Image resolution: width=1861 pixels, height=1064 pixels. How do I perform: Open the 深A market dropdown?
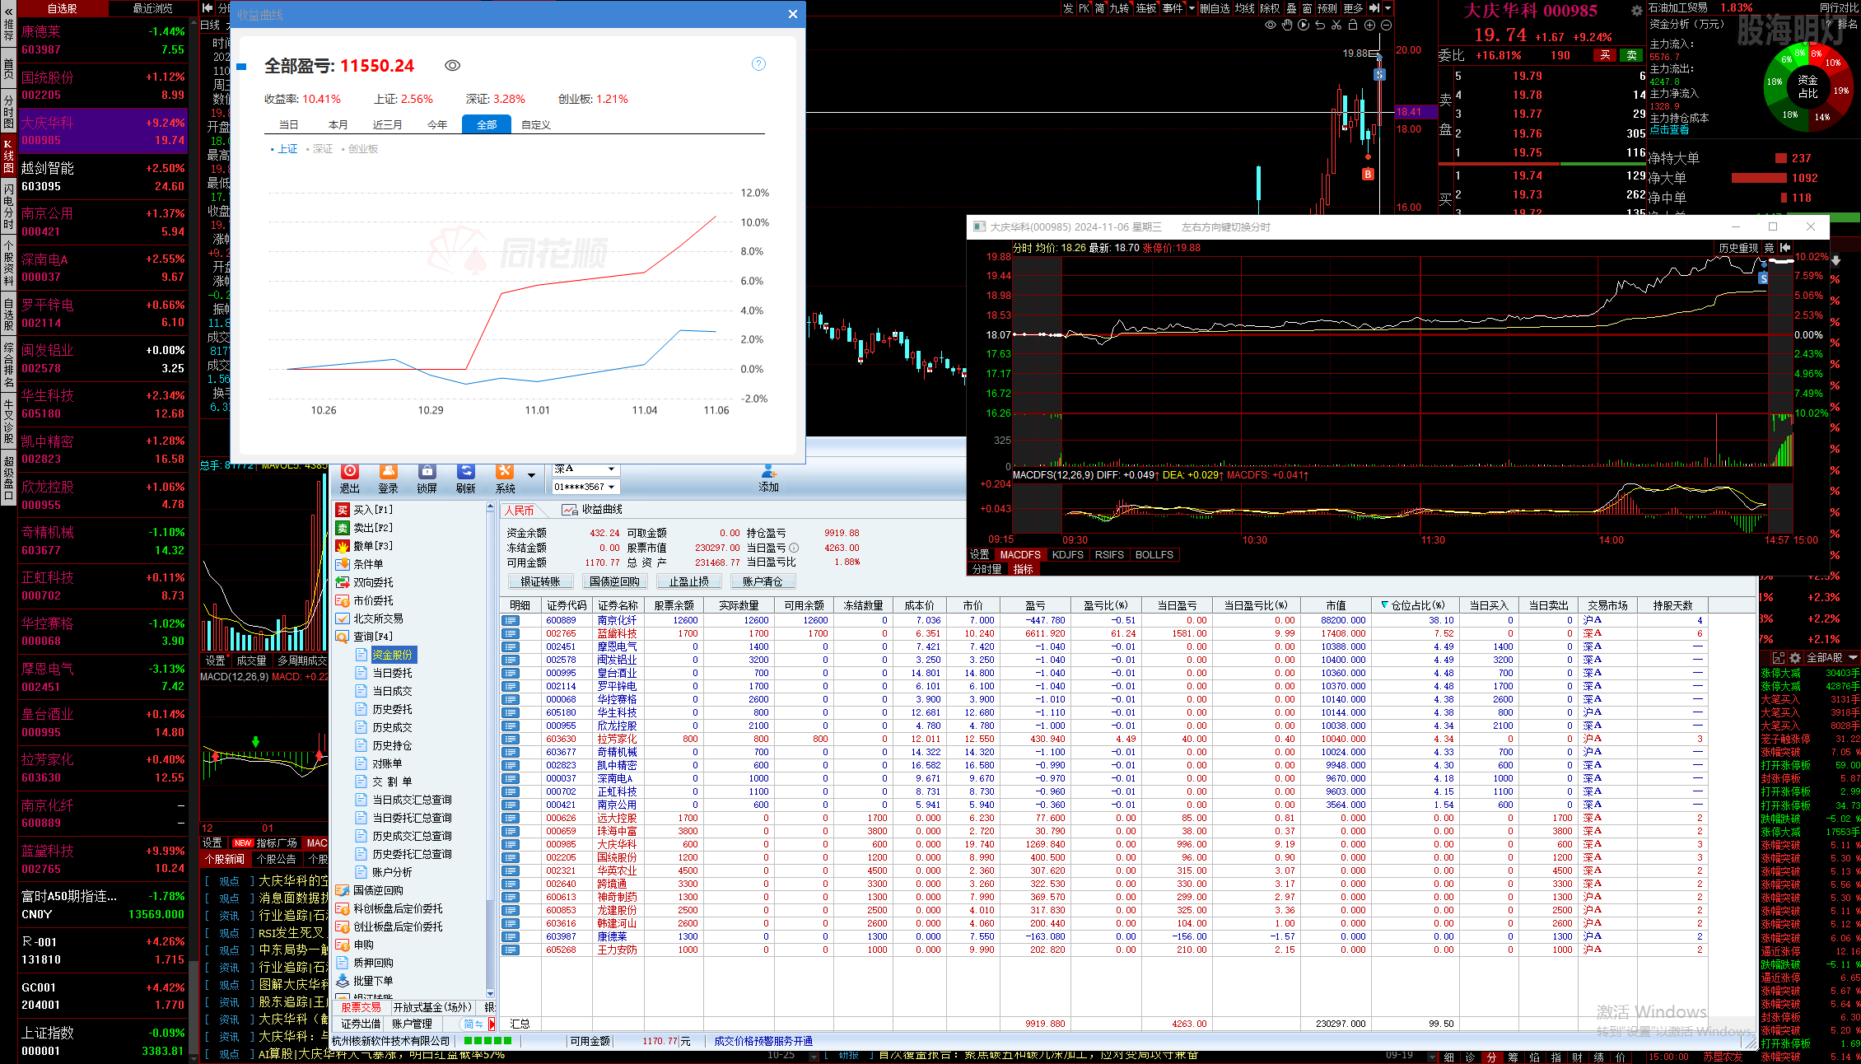click(x=610, y=469)
